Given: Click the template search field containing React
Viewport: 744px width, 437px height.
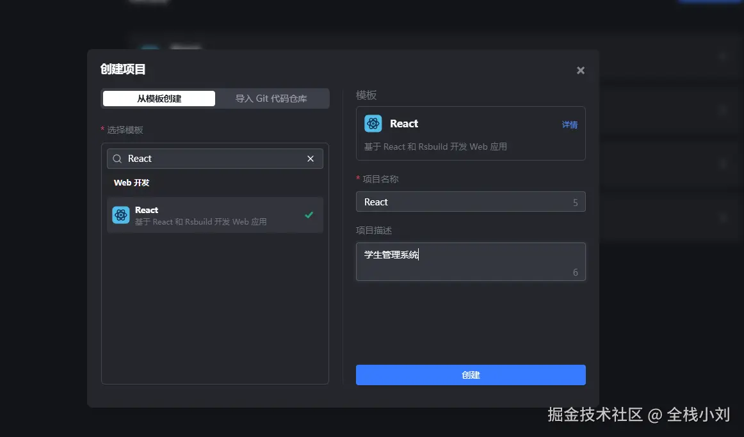Looking at the screenshot, I should tap(215, 159).
